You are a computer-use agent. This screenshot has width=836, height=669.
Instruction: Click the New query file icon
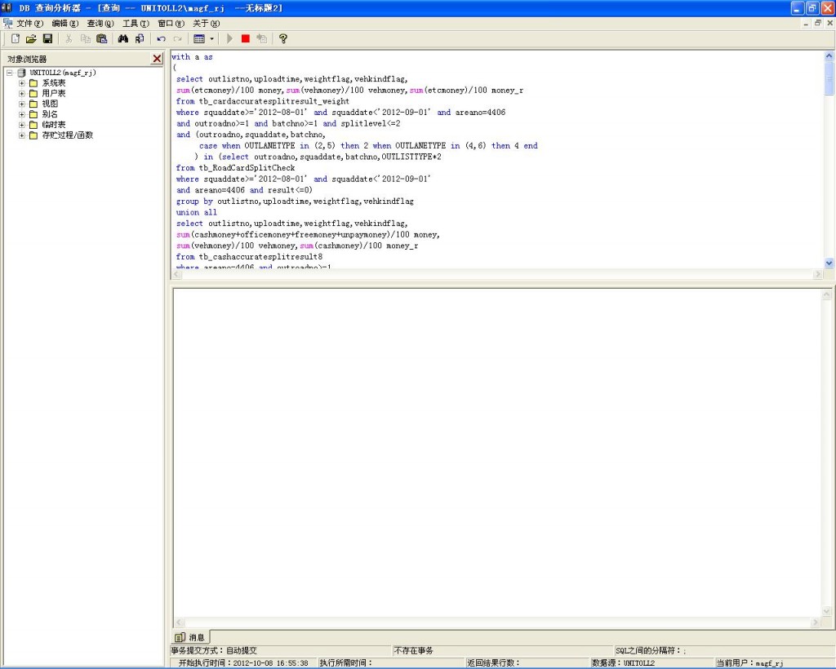click(x=15, y=38)
